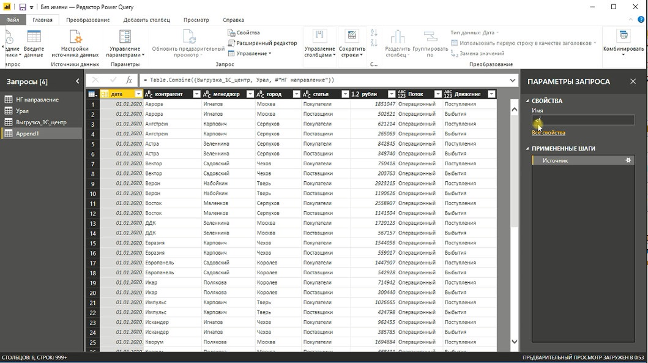Switch to the Преобразование tab
The width and height of the screenshot is (648, 363).
pos(88,20)
